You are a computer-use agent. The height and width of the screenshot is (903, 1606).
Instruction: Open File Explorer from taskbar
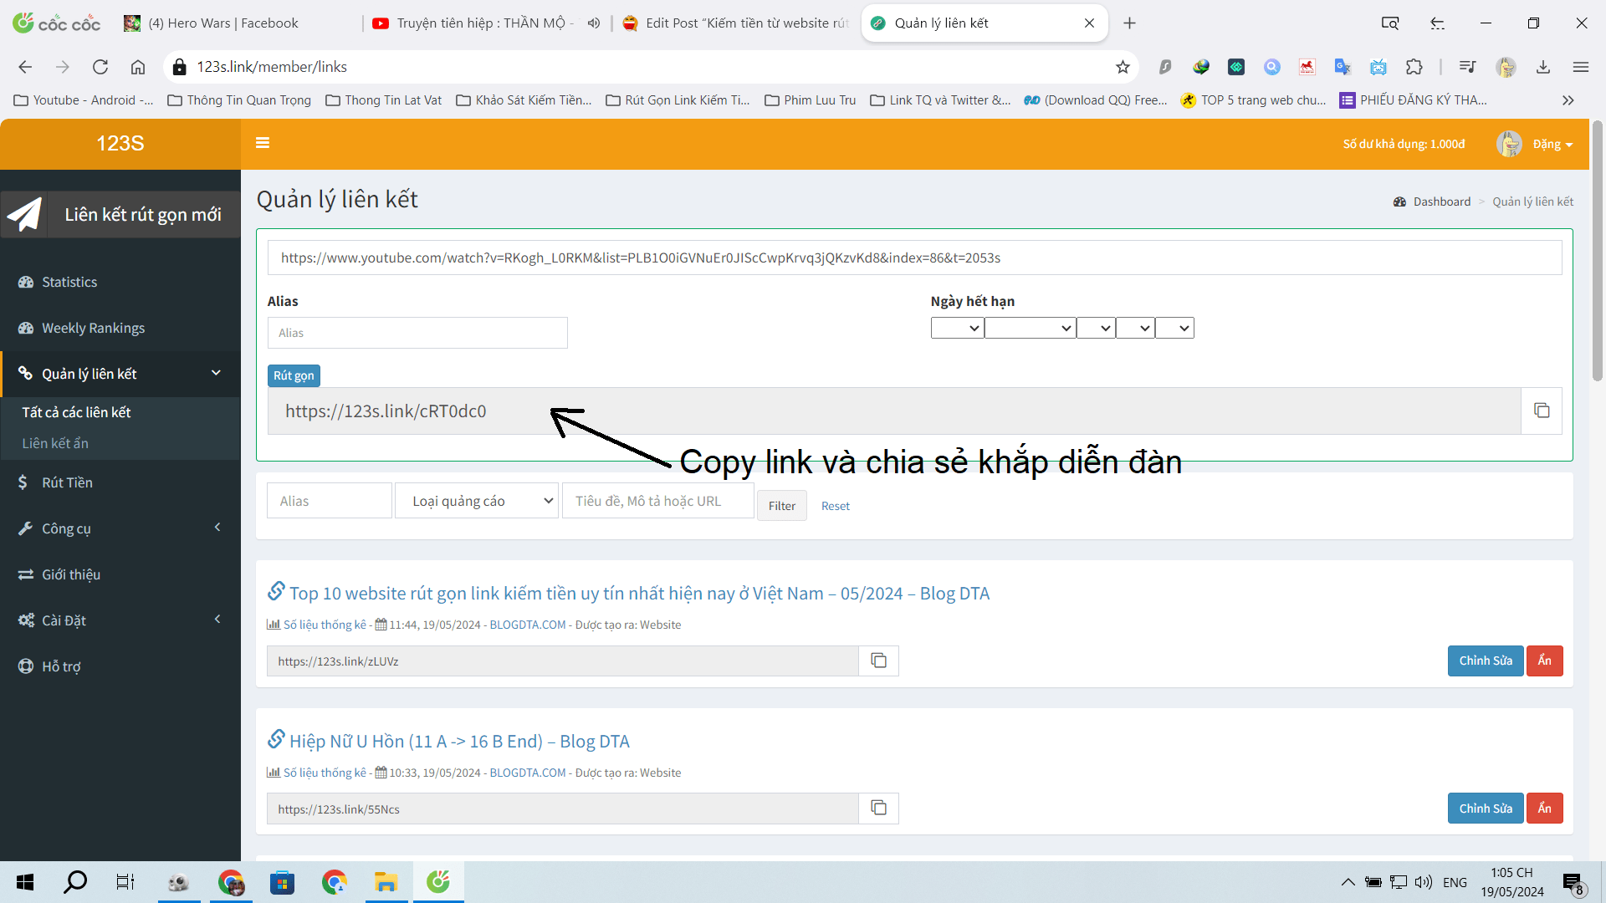coord(386,881)
